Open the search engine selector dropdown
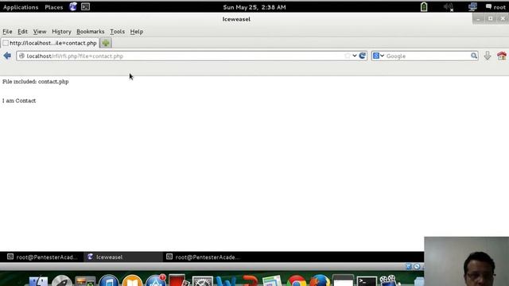This screenshot has height=286, width=509. point(379,56)
